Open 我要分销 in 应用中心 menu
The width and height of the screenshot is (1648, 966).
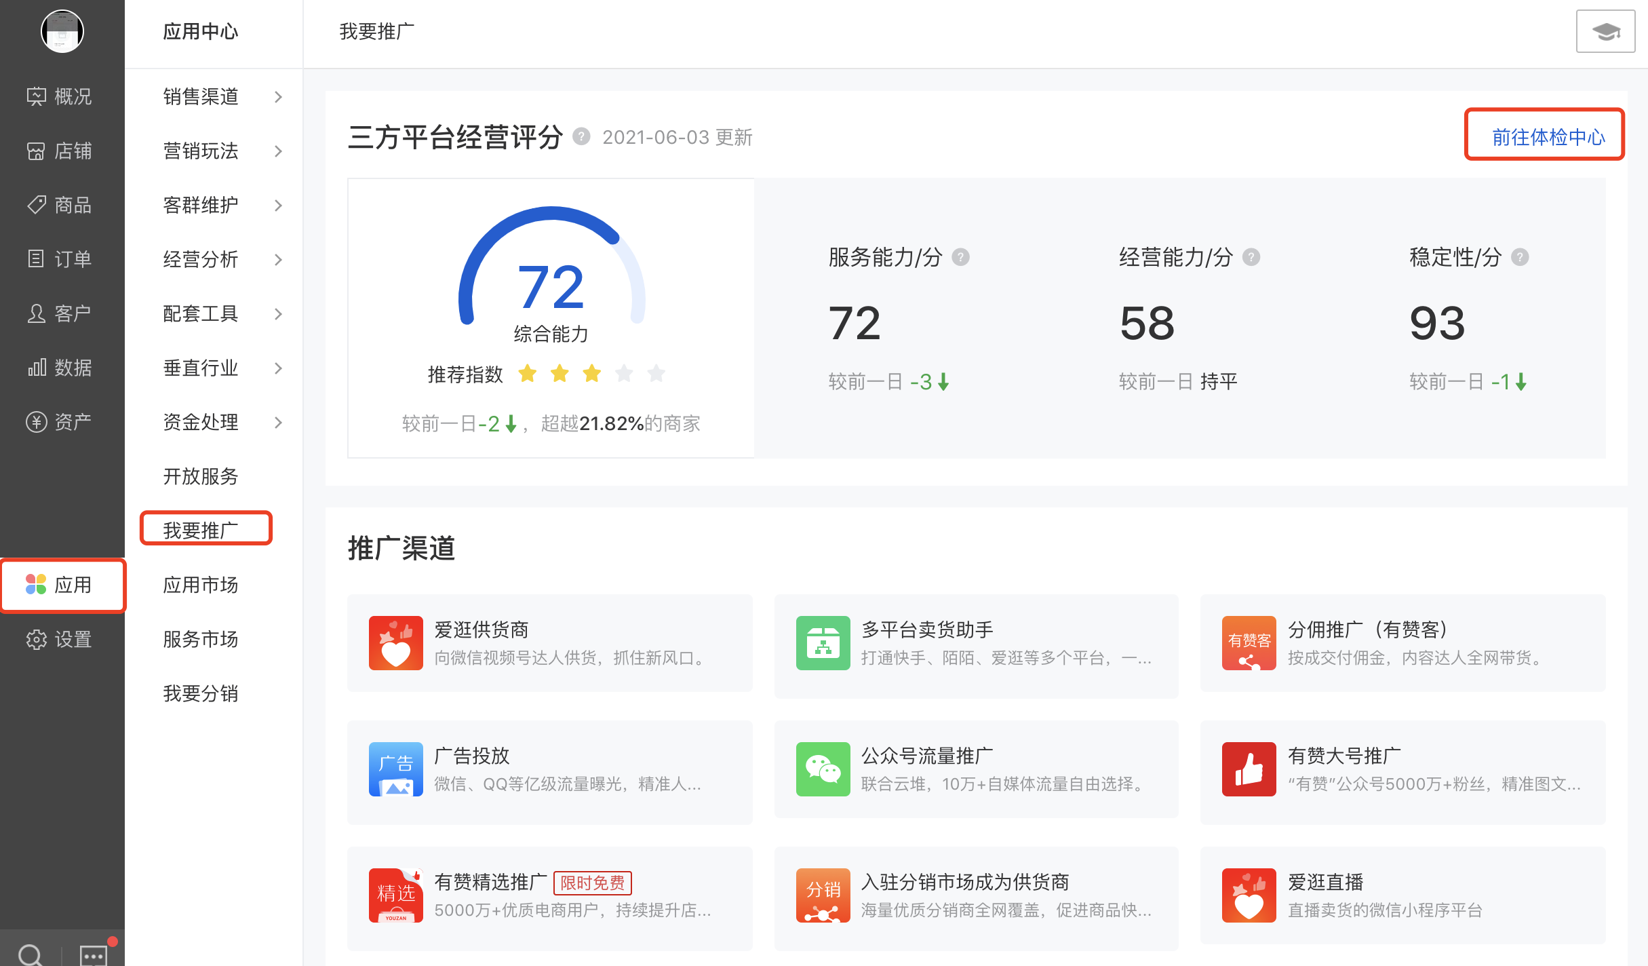tap(201, 693)
